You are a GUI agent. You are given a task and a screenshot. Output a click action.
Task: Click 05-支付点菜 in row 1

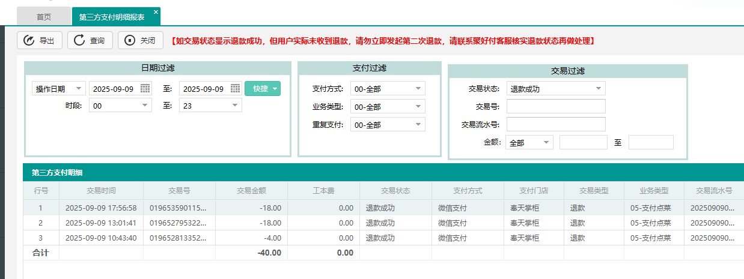[650, 208]
